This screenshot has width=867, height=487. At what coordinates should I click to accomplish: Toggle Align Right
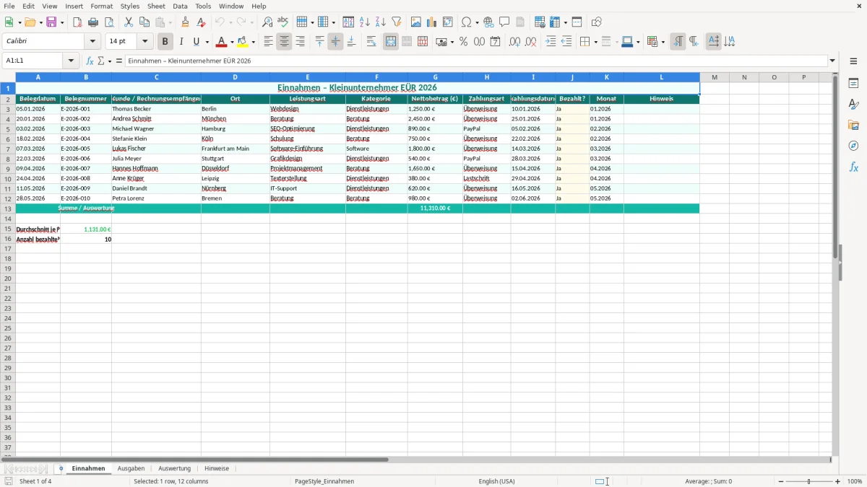[300, 42]
